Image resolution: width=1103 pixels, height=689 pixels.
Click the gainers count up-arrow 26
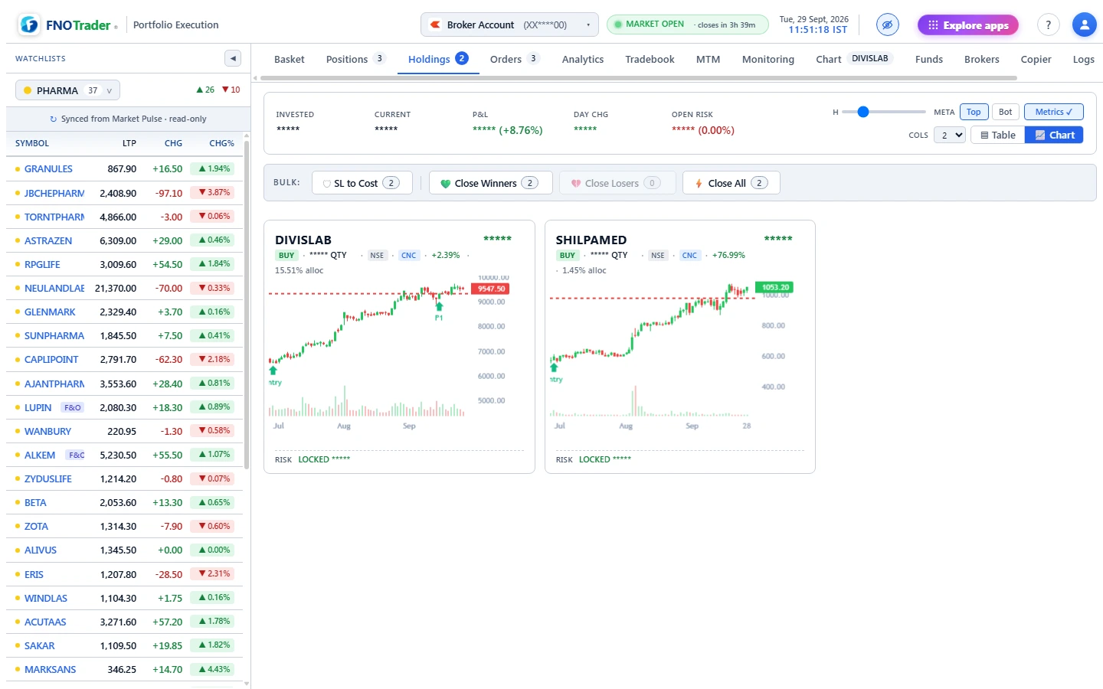[x=205, y=90]
